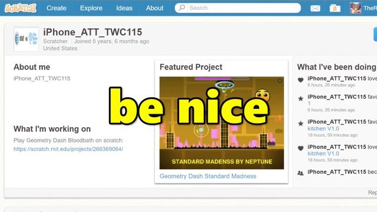
Task: Click the Scratch logo
Action: pos(21,8)
